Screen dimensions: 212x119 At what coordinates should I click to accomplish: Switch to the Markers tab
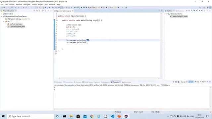click(58, 82)
